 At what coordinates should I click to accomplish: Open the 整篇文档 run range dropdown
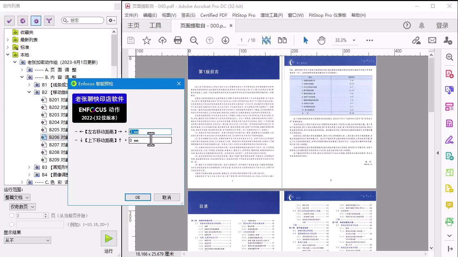17,197
